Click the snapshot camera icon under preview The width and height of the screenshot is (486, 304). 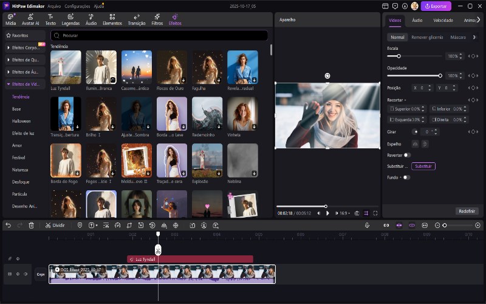(x=357, y=213)
